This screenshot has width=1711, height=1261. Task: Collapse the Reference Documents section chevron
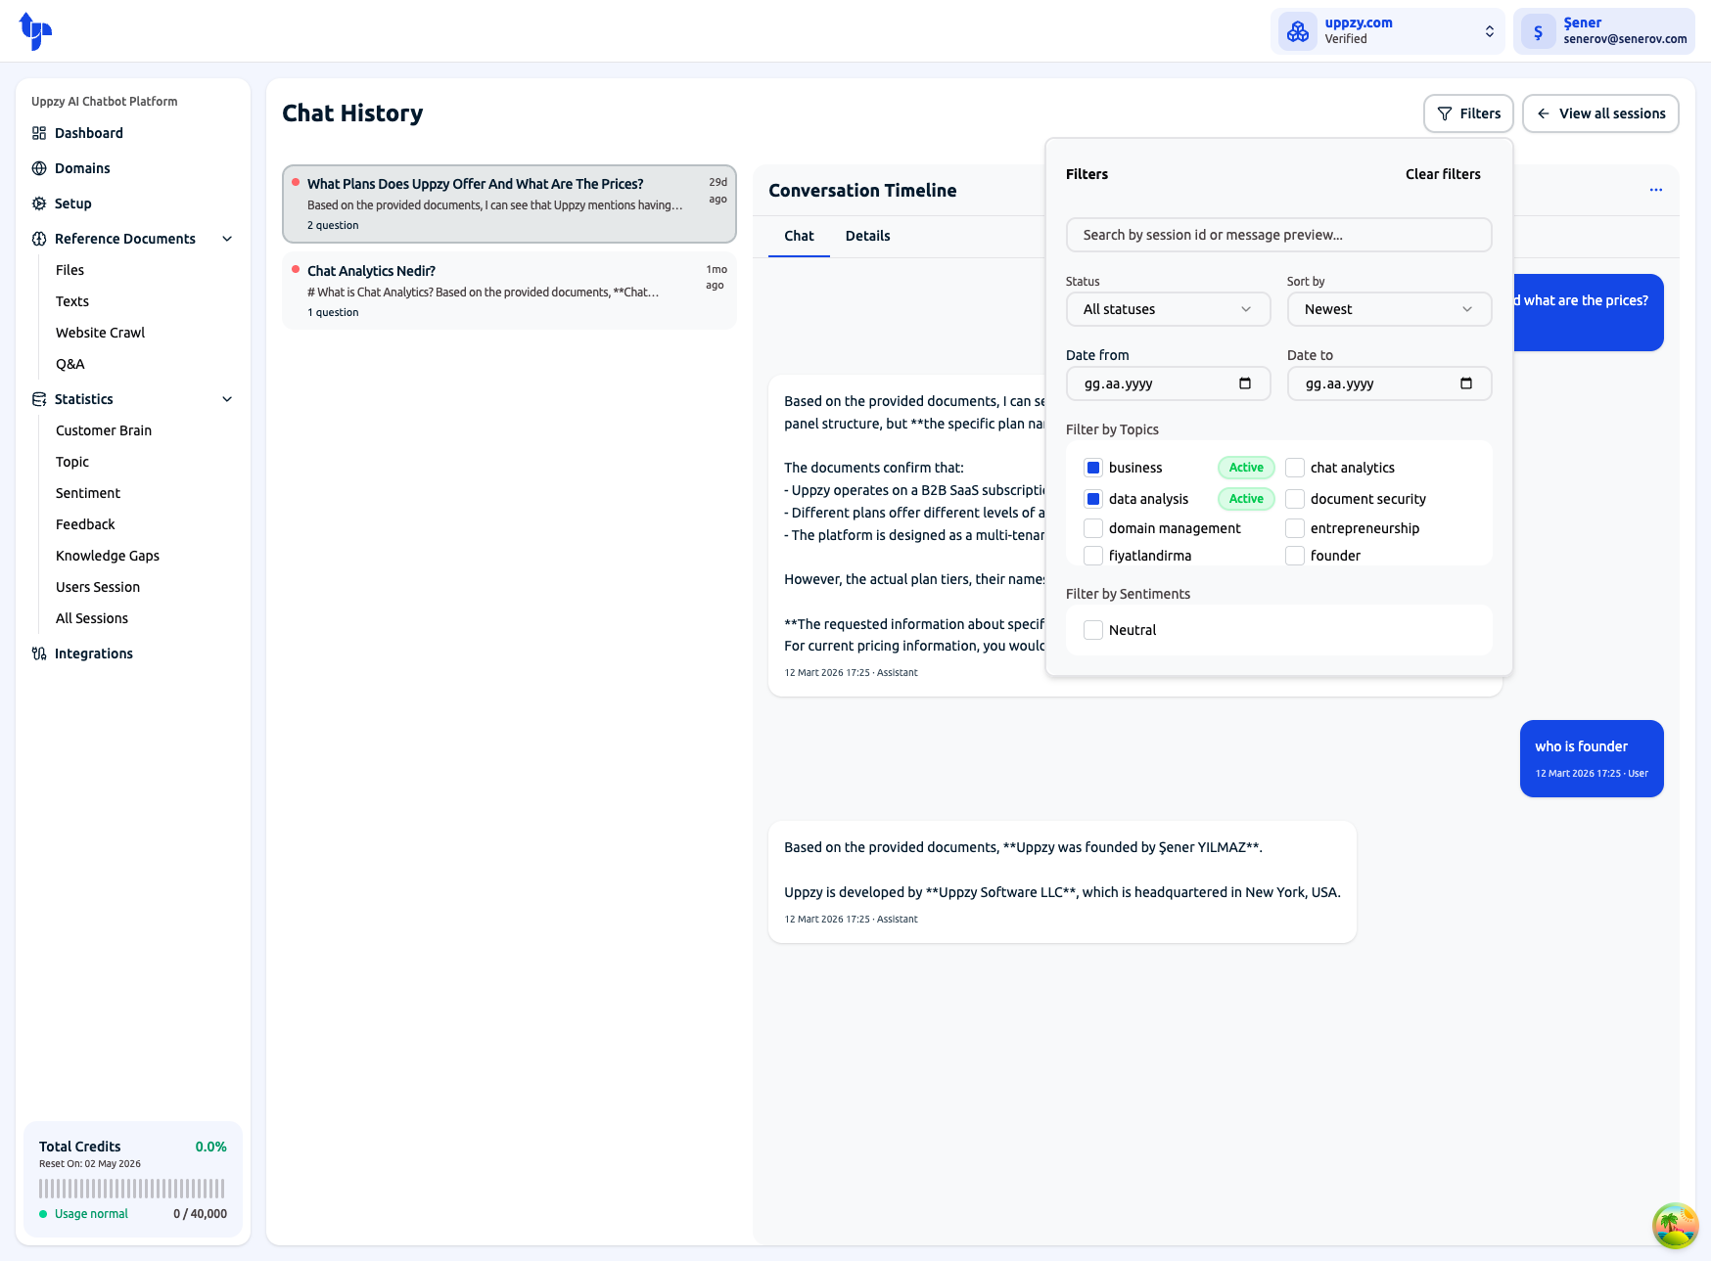tap(227, 239)
